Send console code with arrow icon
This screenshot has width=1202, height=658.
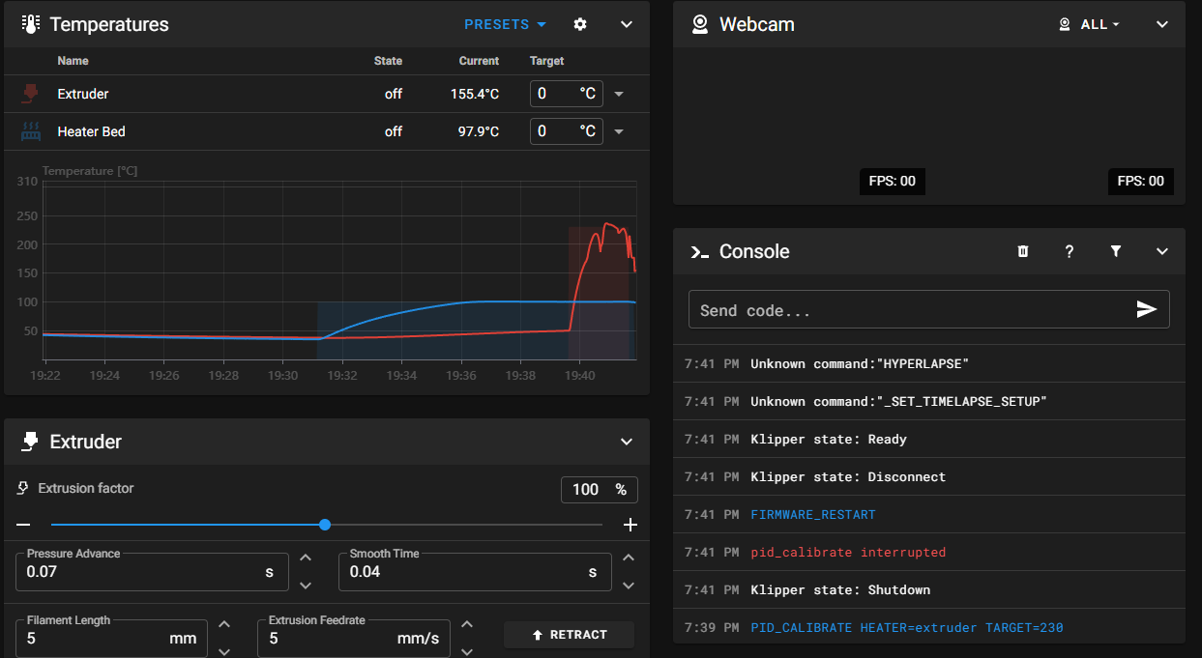pyautogui.click(x=1147, y=309)
